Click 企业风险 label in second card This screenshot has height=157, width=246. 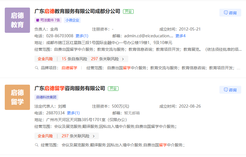pyautogui.click(x=45, y=136)
